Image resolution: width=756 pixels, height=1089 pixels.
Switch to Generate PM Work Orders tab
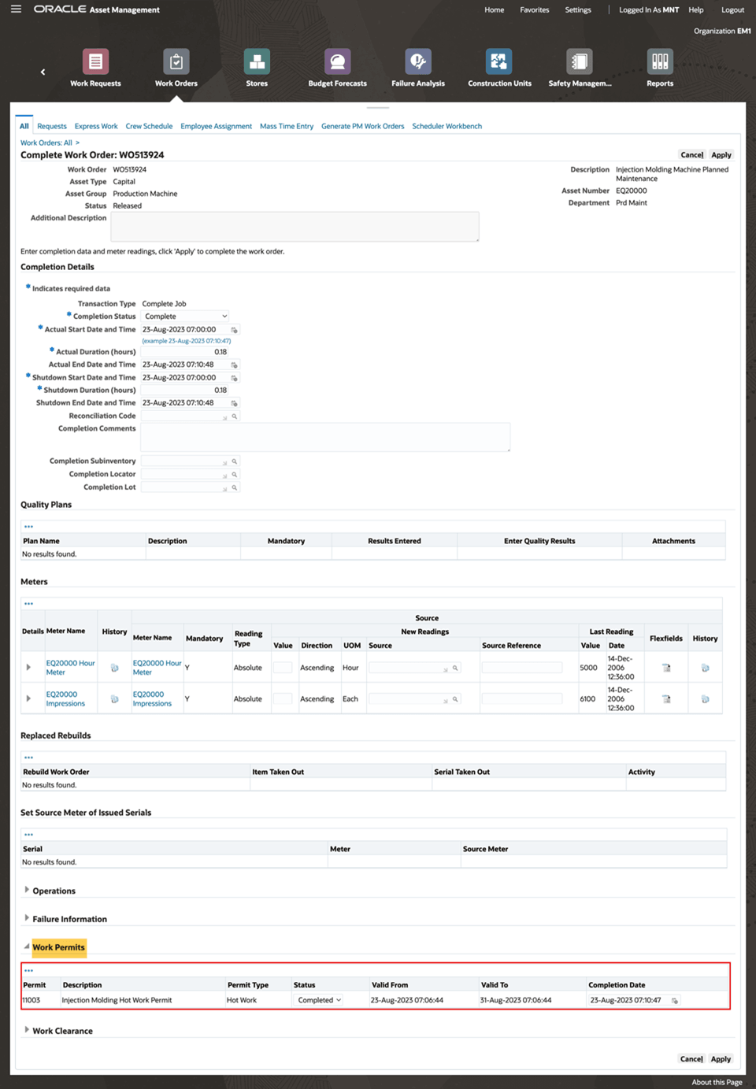(x=362, y=126)
